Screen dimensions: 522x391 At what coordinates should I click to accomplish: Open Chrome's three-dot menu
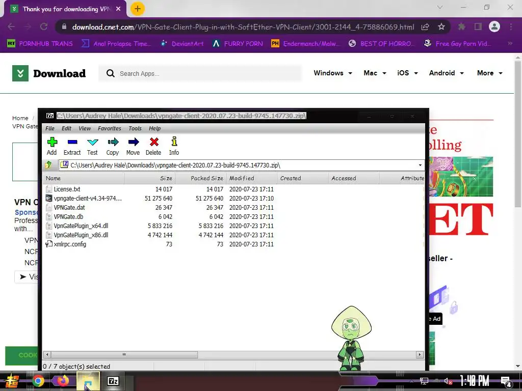coord(511,26)
